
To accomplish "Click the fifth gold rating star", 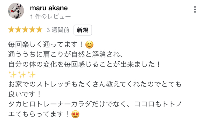I will [x=39, y=30].
